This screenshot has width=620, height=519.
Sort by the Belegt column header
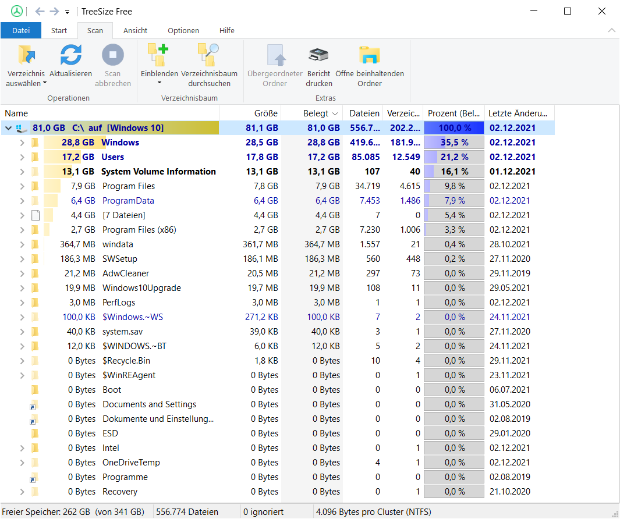click(312, 113)
